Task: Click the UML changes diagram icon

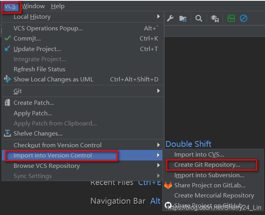Action: pos(7,79)
